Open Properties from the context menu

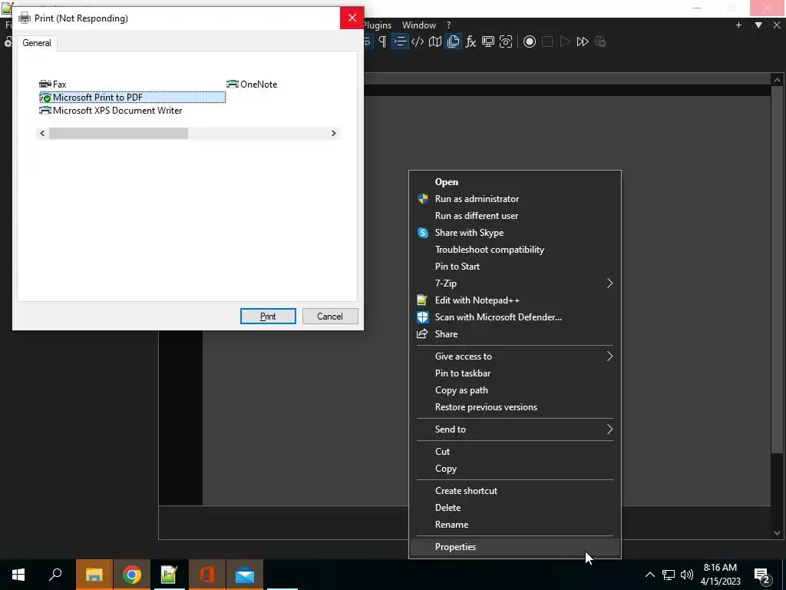pyautogui.click(x=515, y=547)
